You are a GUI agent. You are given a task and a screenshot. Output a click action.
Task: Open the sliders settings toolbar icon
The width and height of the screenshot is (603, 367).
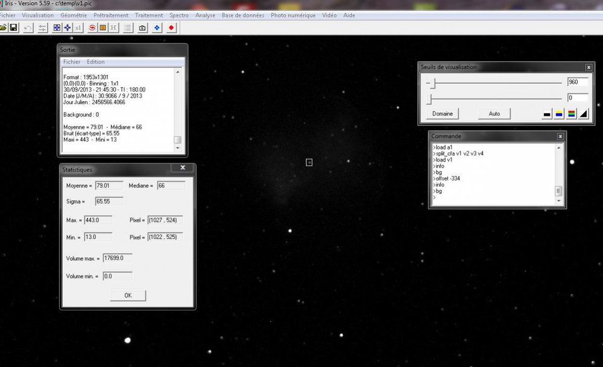tap(42, 28)
